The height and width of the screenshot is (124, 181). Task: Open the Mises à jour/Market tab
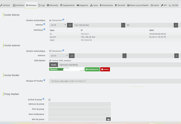[138, 5]
